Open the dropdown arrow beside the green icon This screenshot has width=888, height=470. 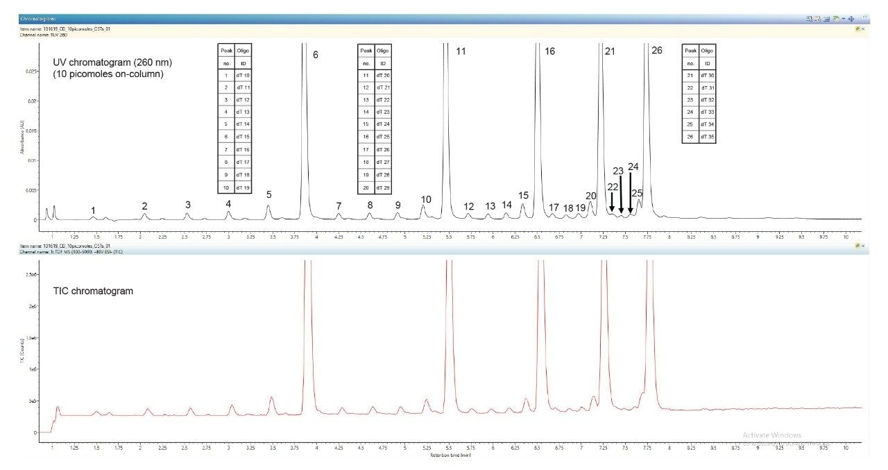844,19
